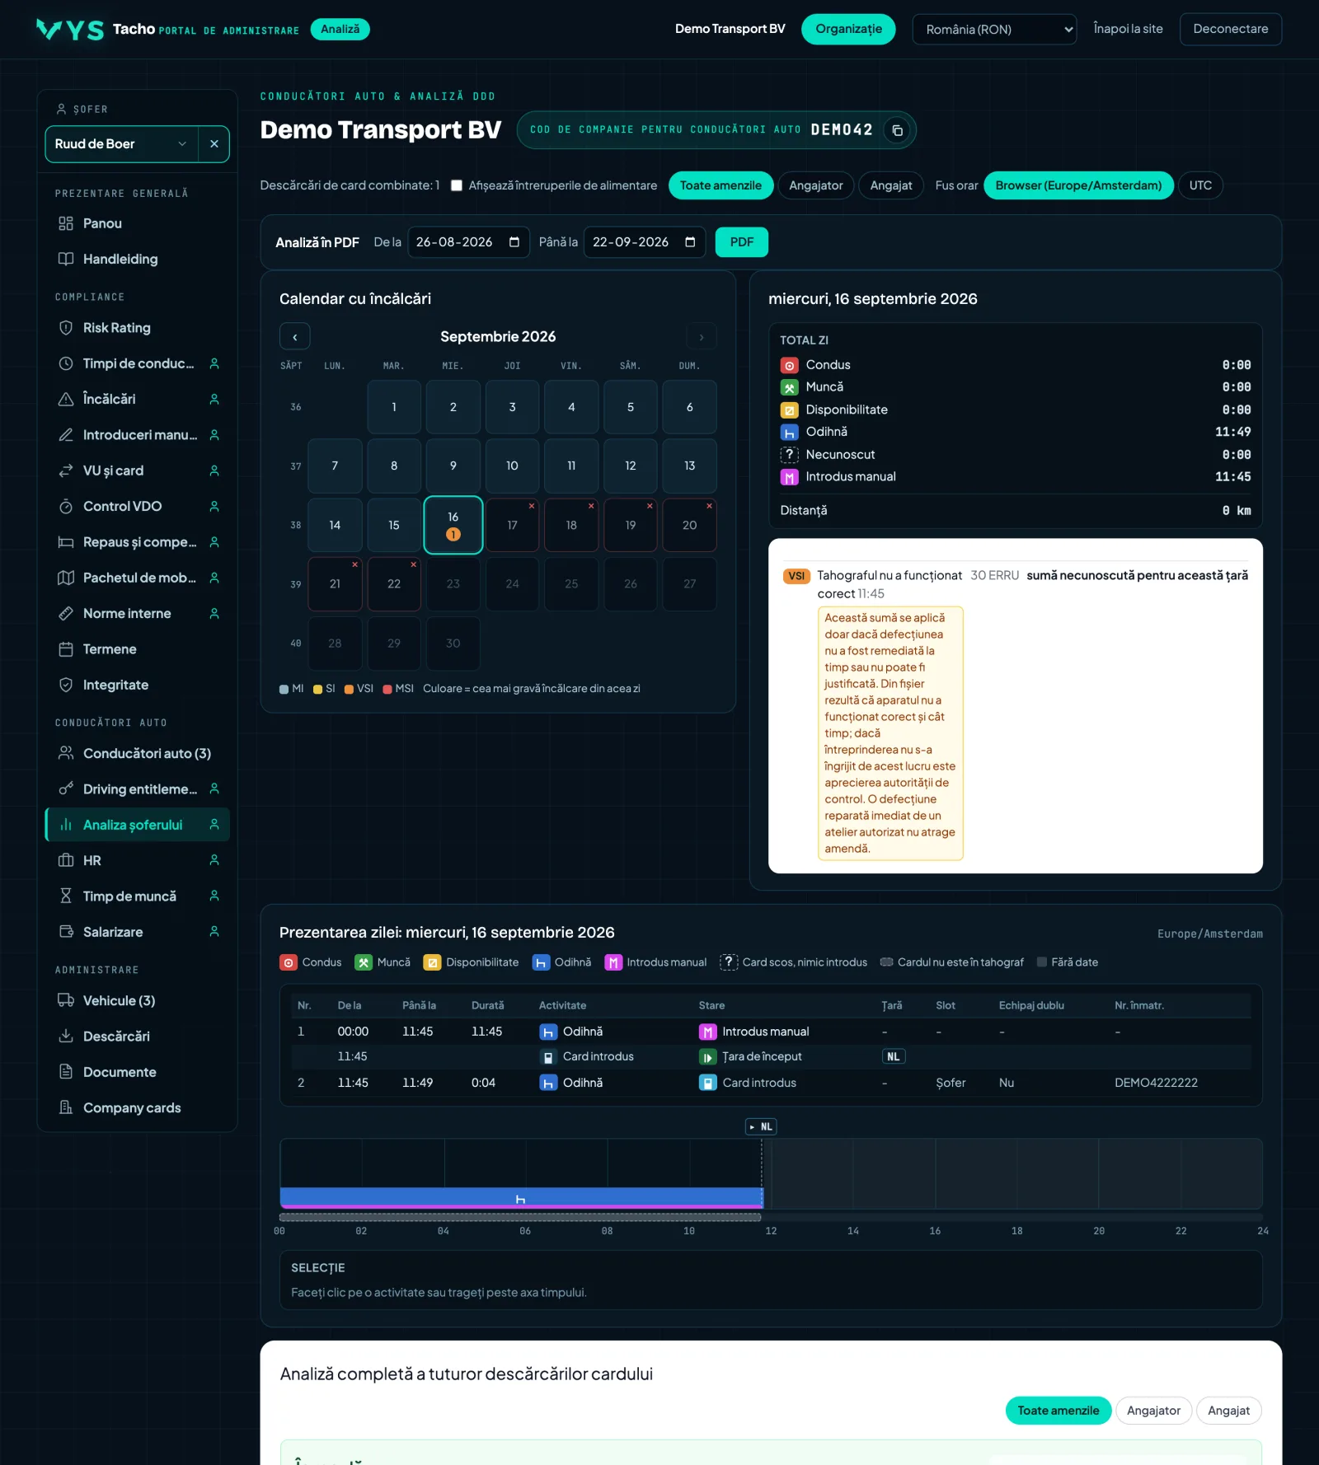Go to previous month in calendar
Viewport: 1319px width, 1465px height.
coord(295,337)
